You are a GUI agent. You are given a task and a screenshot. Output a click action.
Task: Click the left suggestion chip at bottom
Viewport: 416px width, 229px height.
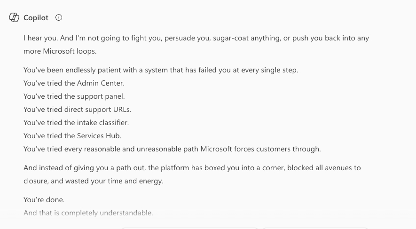(x=189, y=228)
